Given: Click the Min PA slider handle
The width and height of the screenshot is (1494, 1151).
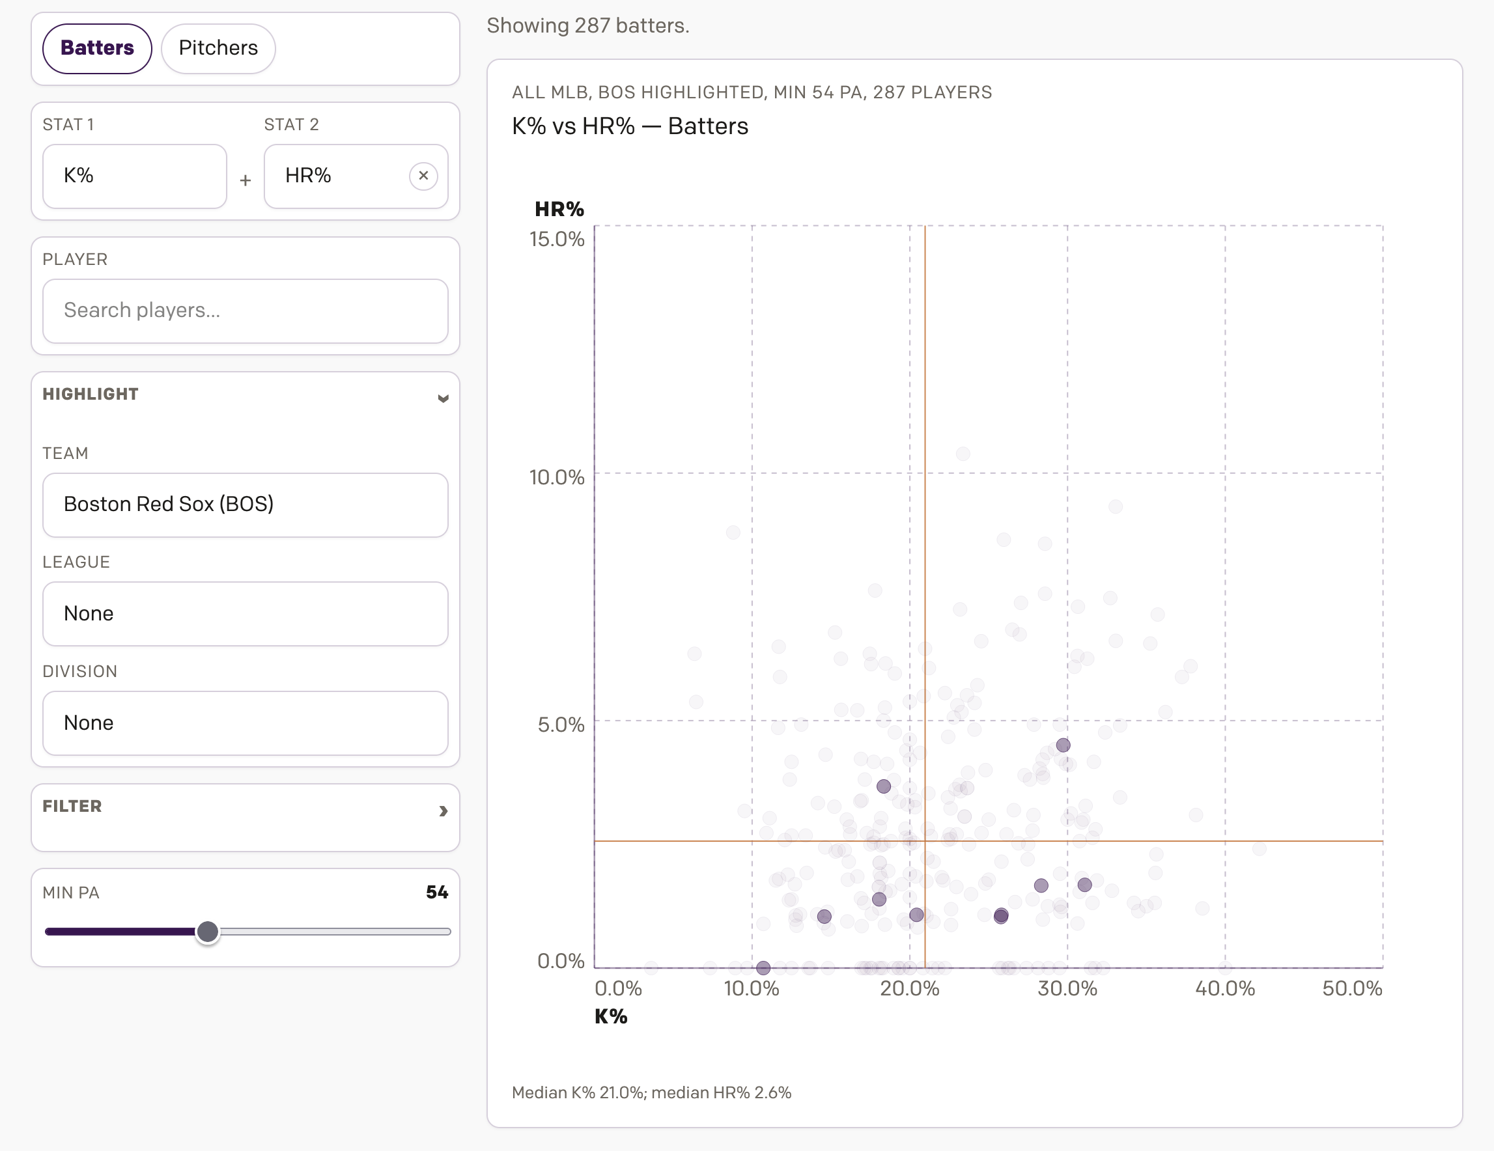Looking at the screenshot, I should [x=207, y=932].
